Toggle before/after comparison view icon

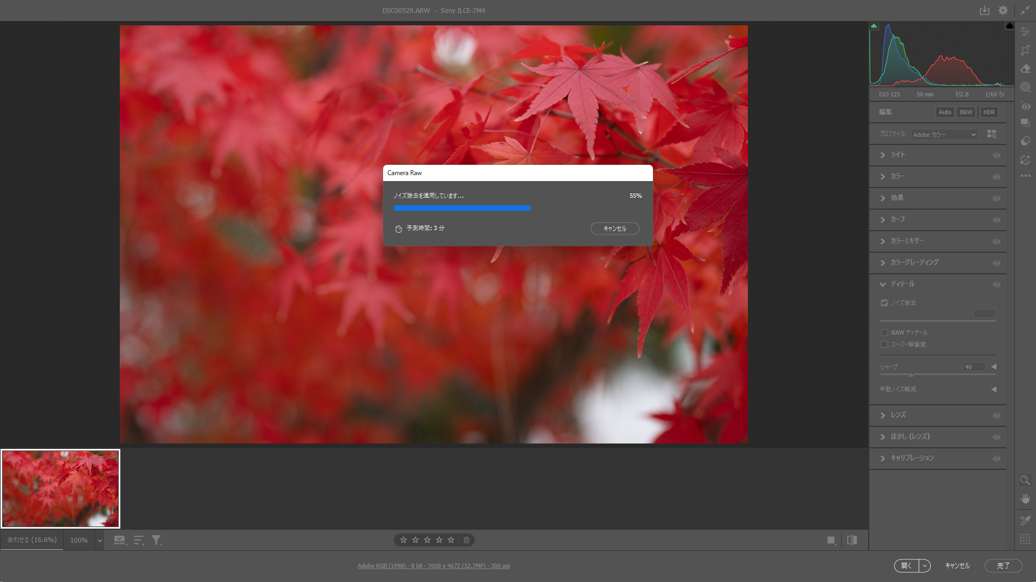[x=852, y=540]
